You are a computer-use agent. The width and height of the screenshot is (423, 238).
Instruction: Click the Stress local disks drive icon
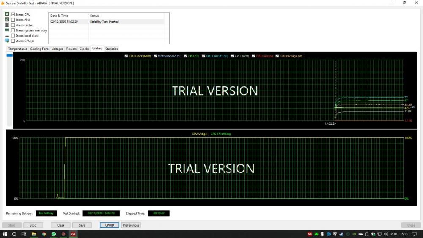pos(7,36)
